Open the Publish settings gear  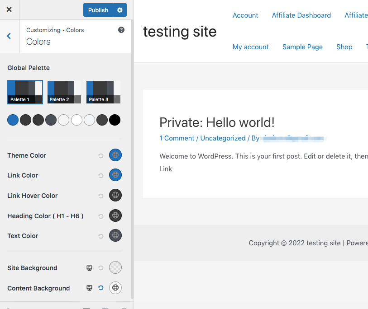tap(119, 10)
